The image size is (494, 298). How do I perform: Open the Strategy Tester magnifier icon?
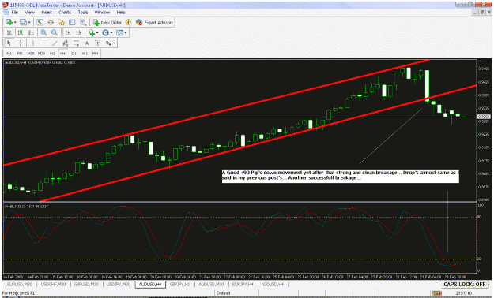click(x=83, y=22)
